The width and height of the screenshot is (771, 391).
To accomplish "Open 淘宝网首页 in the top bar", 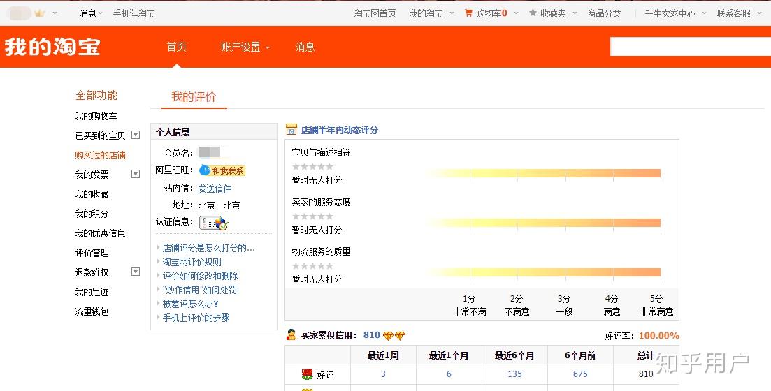I will click(x=375, y=13).
